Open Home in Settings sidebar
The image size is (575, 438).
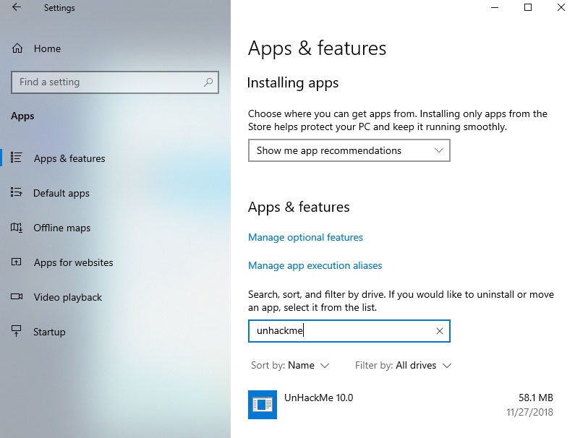click(x=47, y=48)
